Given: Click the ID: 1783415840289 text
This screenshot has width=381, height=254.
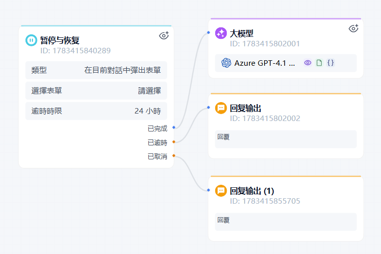Looking at the screenshot, I should (75, 51).
